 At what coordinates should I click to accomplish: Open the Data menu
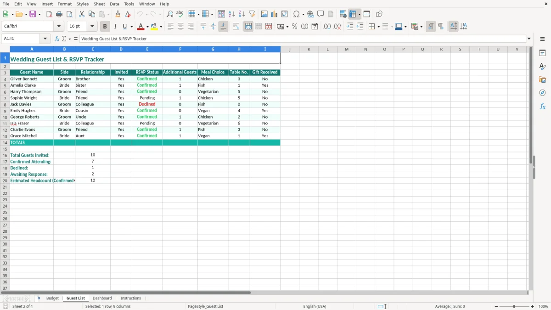(x=114, y=4)
